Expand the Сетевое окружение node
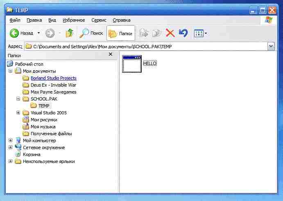Image resolution: width=283 pixels, height=201 pixels. [11, 147]
